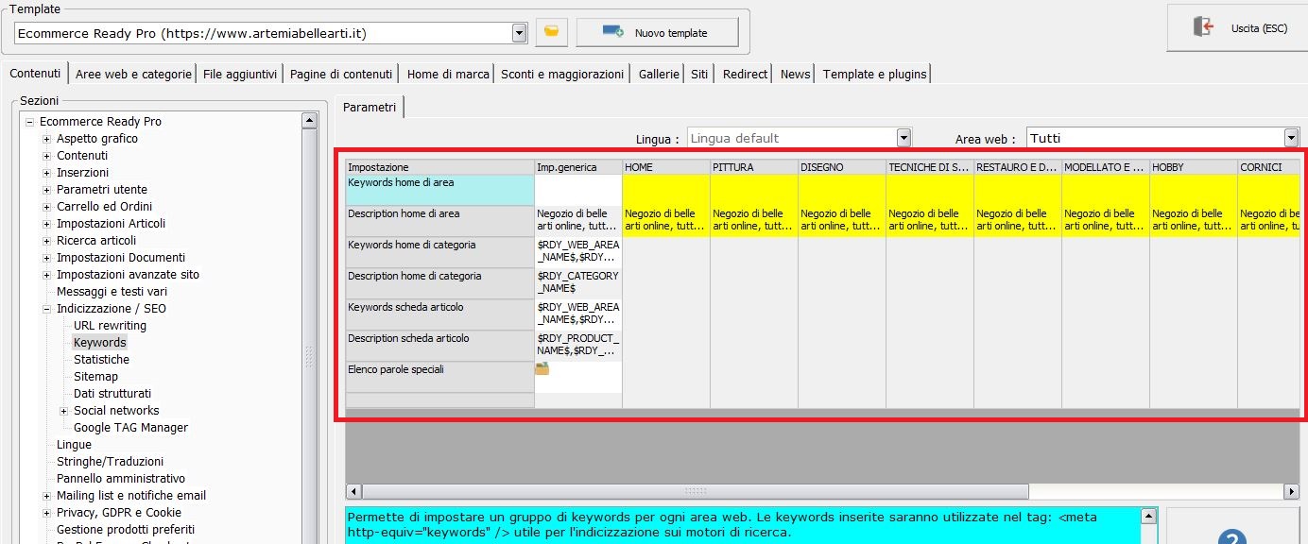Expand Privacy, GDPR e Cookie node
The width and height of the screenshot is (1308, 544).
coord(47,513)
